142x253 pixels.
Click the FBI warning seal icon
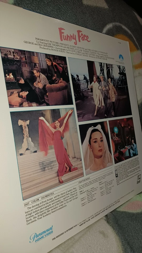(x=116, y=173)
